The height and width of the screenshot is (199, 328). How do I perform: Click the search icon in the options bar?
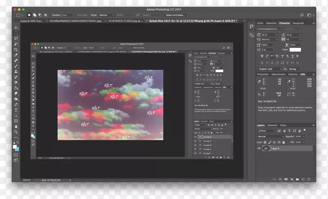click(x=303, y=15)
